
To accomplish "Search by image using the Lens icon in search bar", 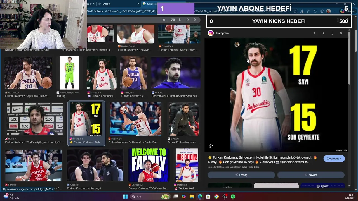I will [187, 20].
